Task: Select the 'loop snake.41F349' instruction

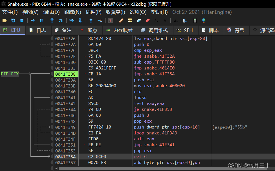Action: tap(155, 133)
